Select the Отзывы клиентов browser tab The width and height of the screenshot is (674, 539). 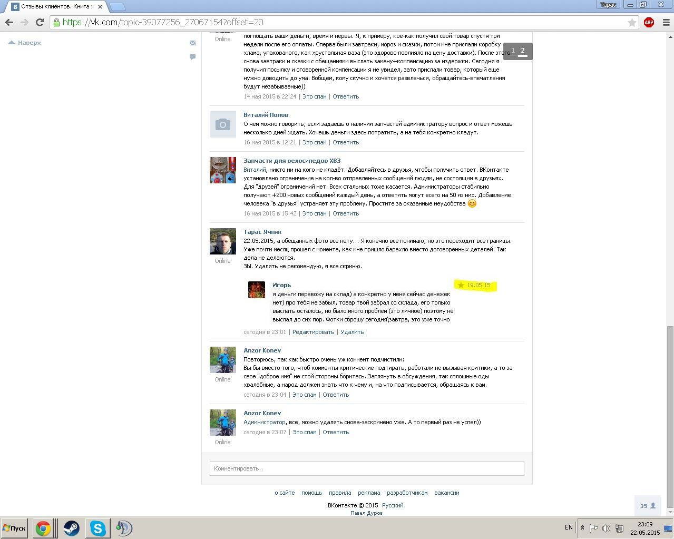click(x=53, y=7)
